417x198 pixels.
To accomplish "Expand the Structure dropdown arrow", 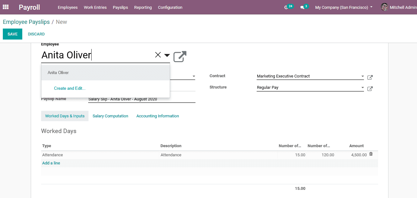I will pyautogui.click(x=362, y=88).
